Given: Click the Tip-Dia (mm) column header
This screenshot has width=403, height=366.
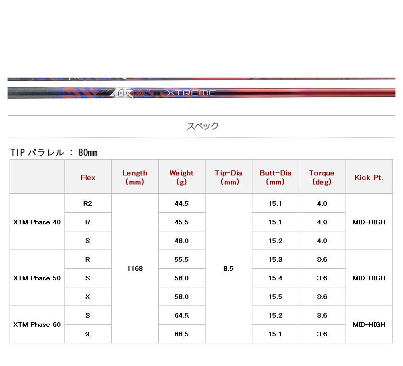Looking at the screenshot, I should [x=229, y=177].
